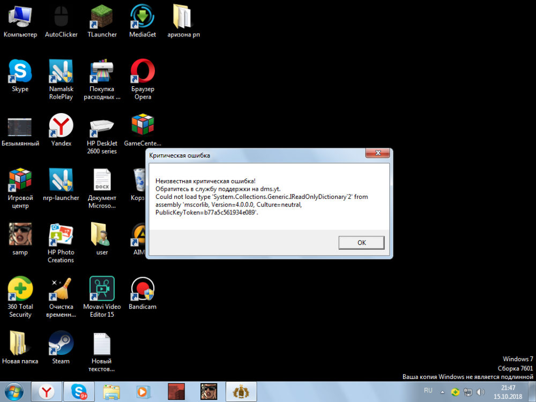
Task: Open Skype from the taskbar
Action: click(79, 390)
